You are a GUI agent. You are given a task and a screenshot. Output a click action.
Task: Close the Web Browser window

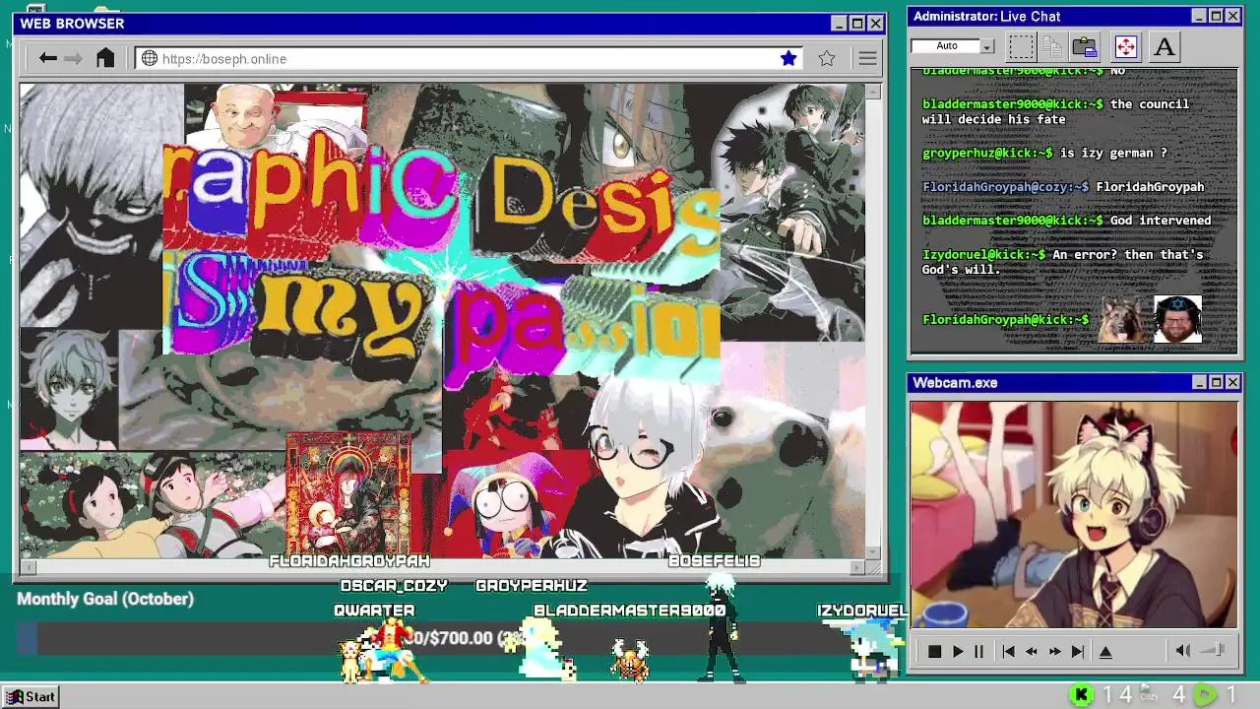874,24
